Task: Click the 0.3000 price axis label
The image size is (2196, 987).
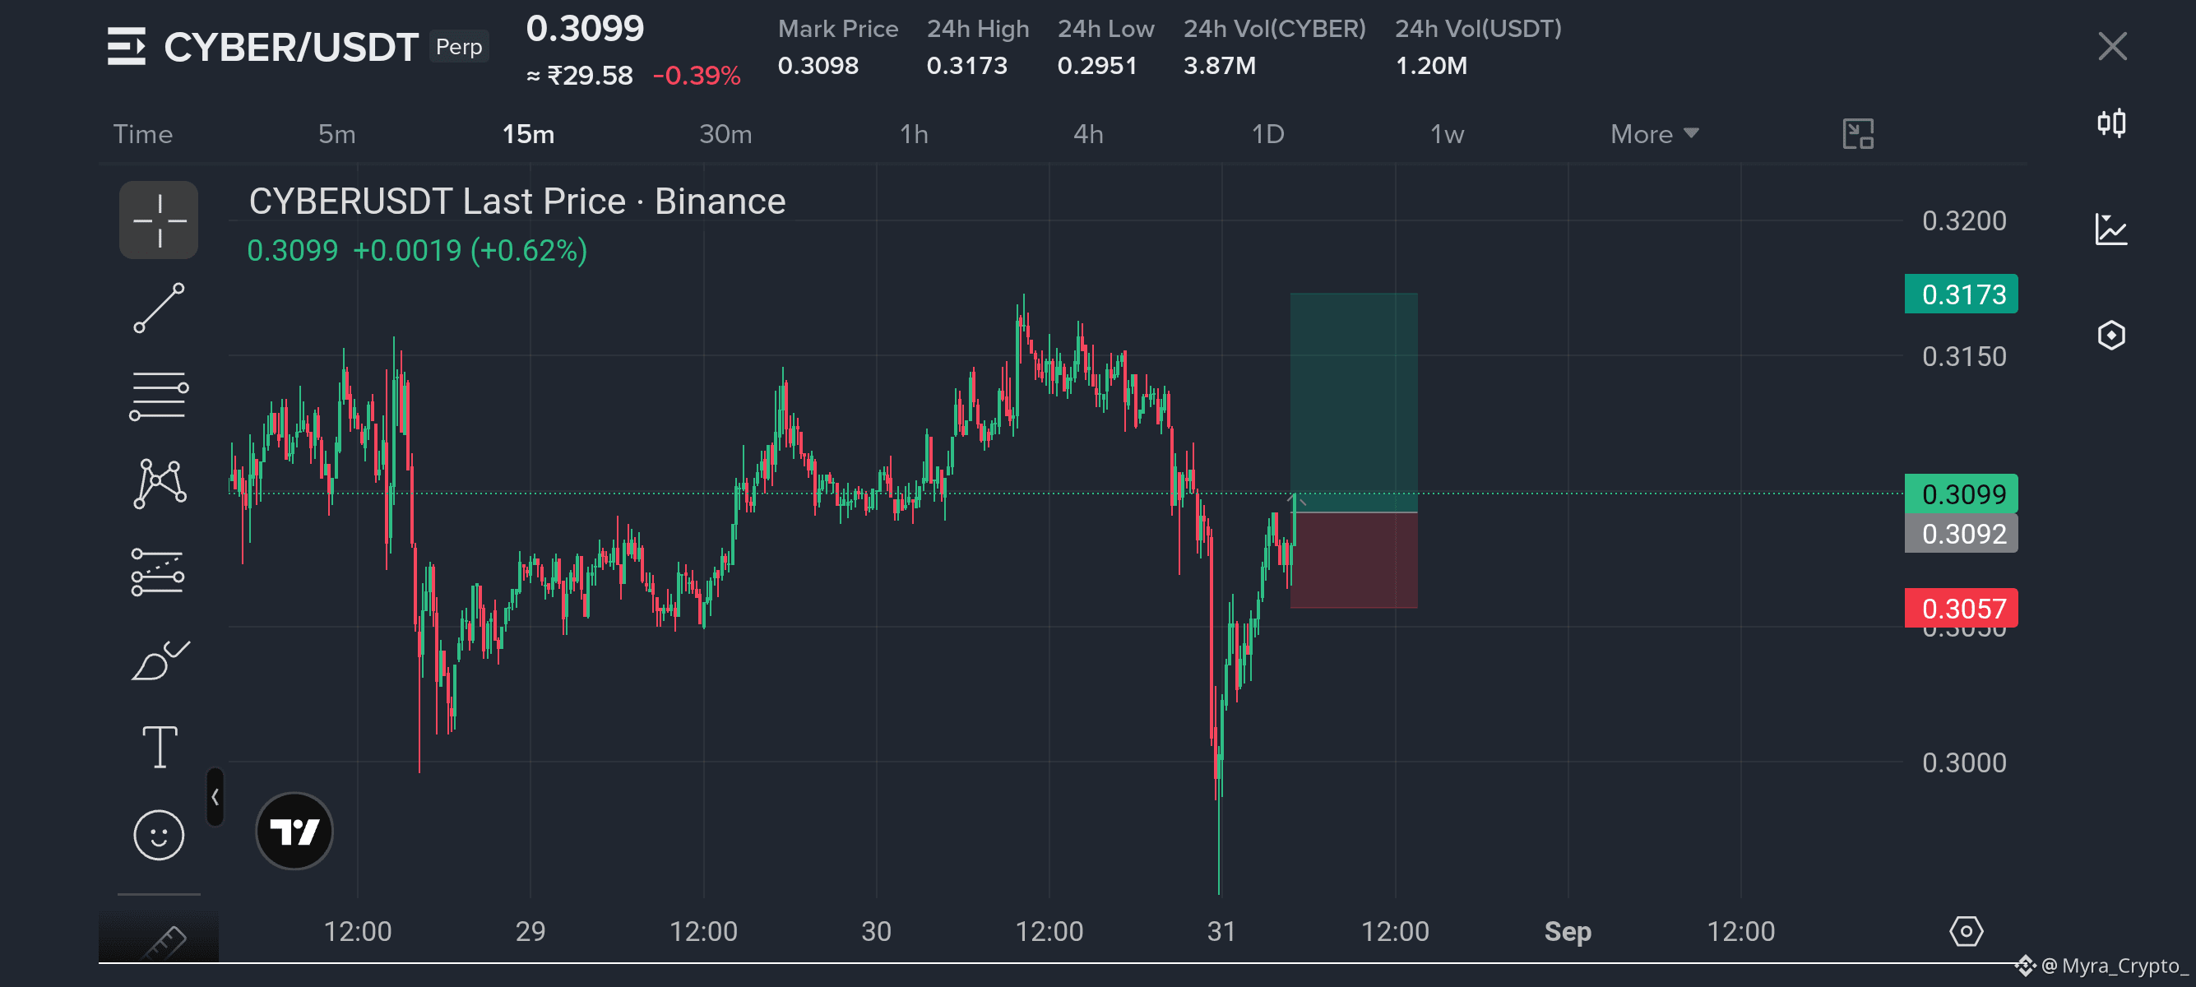Action: 1963,762
